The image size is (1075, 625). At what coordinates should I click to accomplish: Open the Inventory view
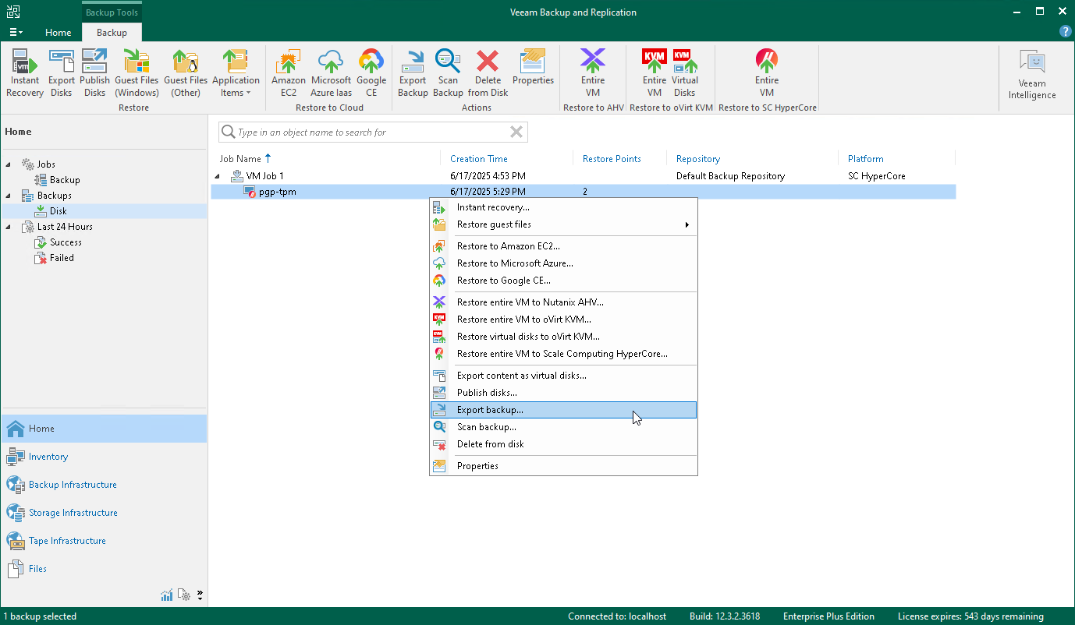tap(104, 457)
